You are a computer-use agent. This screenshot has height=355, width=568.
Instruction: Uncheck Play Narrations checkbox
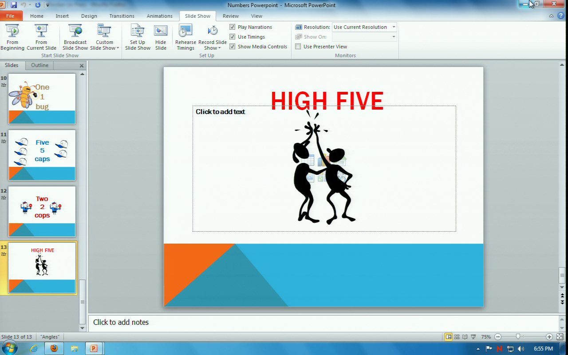pyautogui.click(x=233, y=27)
